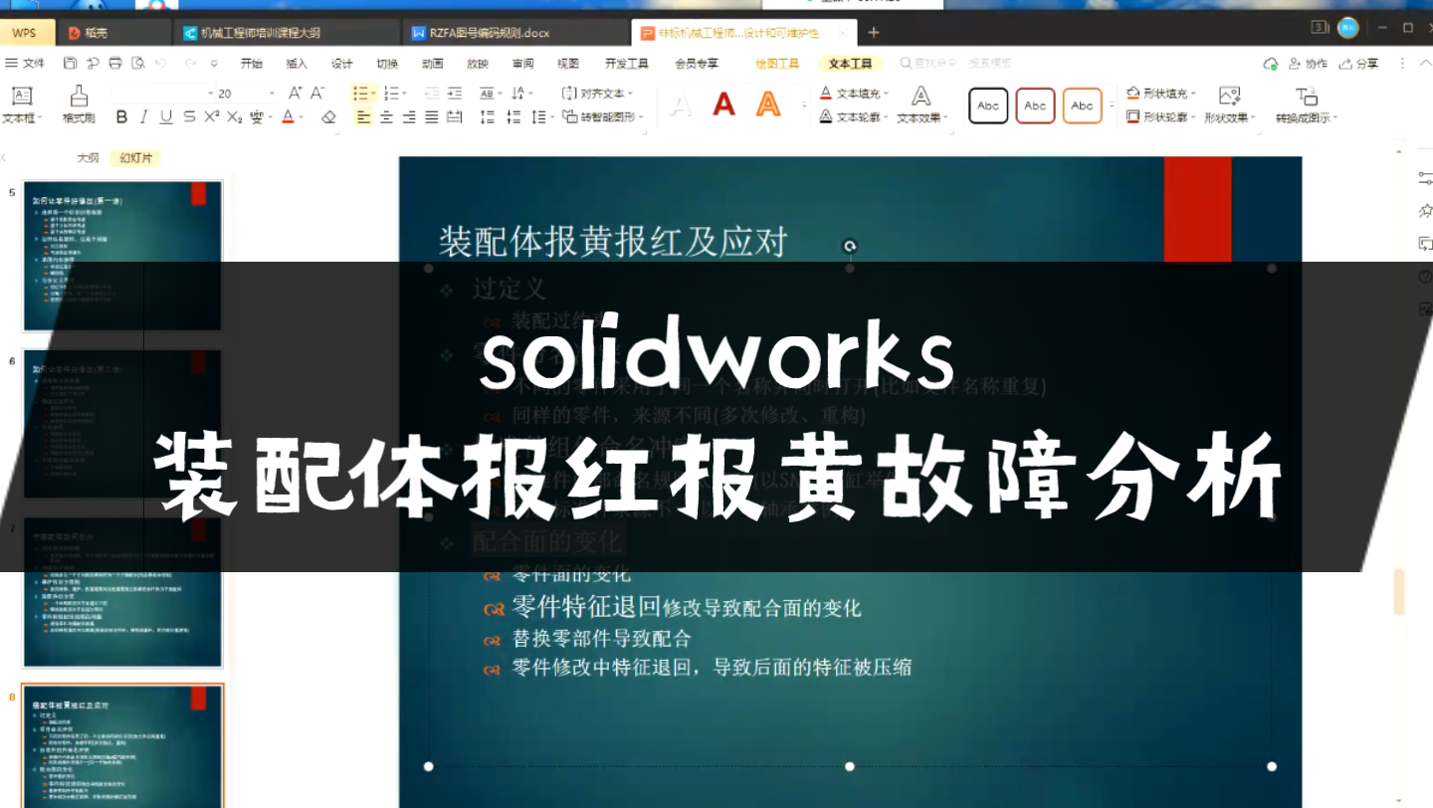Click the distributed alignment icon
1433x808 pixels.
tap(455, 117)
